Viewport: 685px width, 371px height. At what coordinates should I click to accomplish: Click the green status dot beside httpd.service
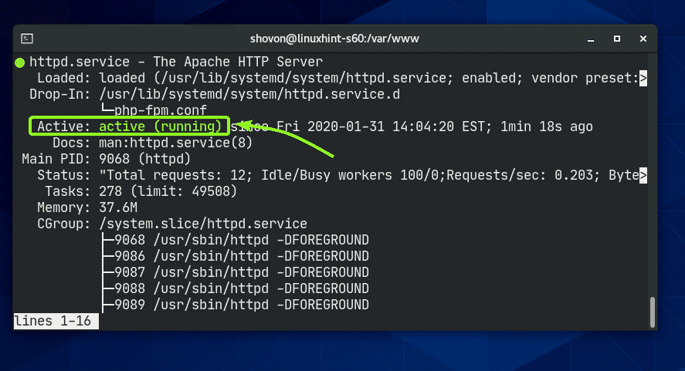[19, 62]
